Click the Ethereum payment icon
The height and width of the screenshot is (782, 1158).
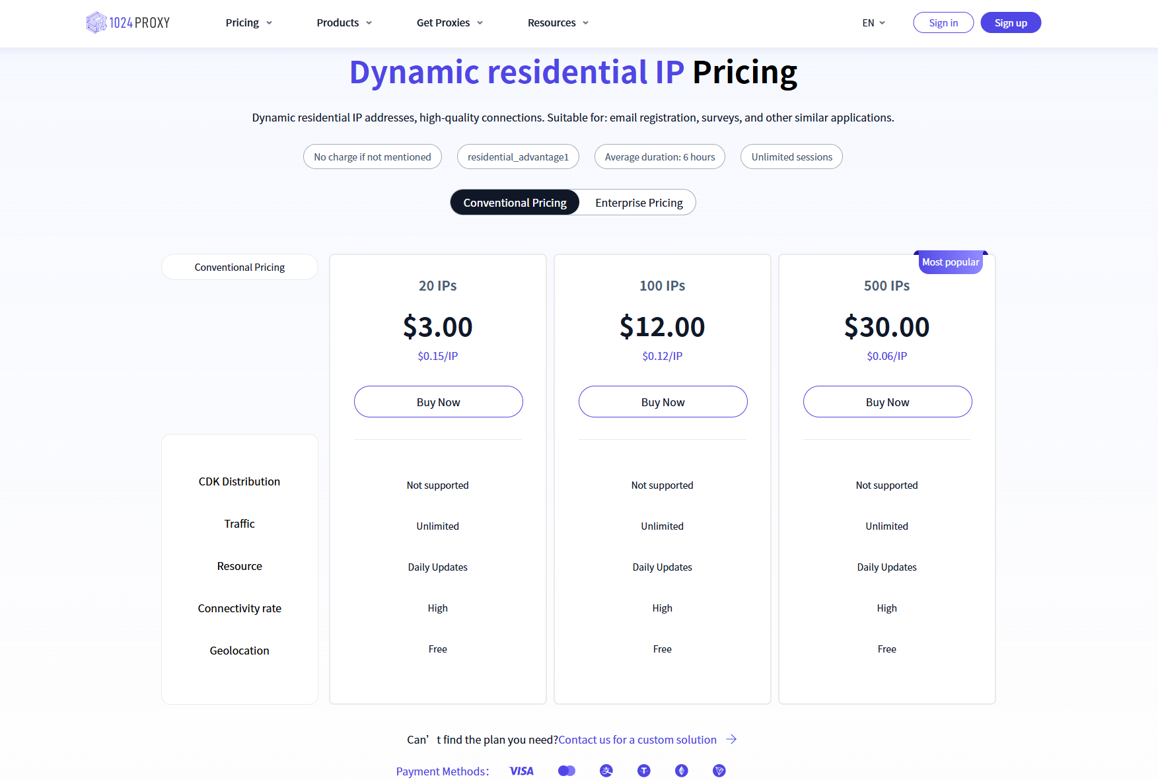(x=681, y=771)
